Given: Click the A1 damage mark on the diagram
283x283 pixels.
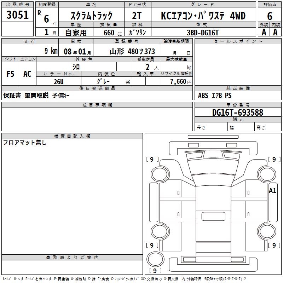Looking at the screenshot, I should pyautogui.click(x=272, y=190).
